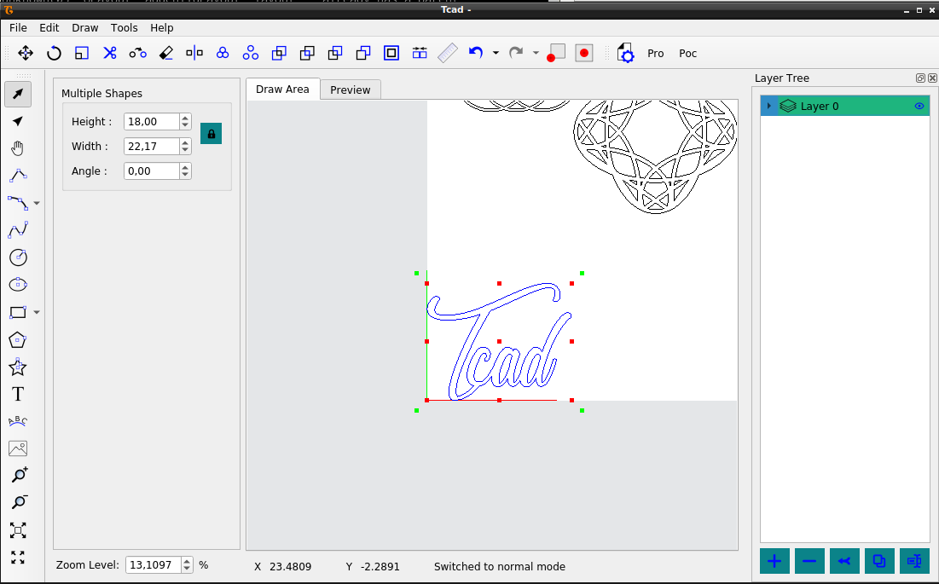Toggle the aspect ratio lock button
939x584 pixels.
click(x=211, y=134)
